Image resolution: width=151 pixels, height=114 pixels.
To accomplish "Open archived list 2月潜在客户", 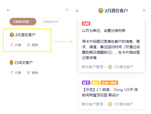I will 25,35.
